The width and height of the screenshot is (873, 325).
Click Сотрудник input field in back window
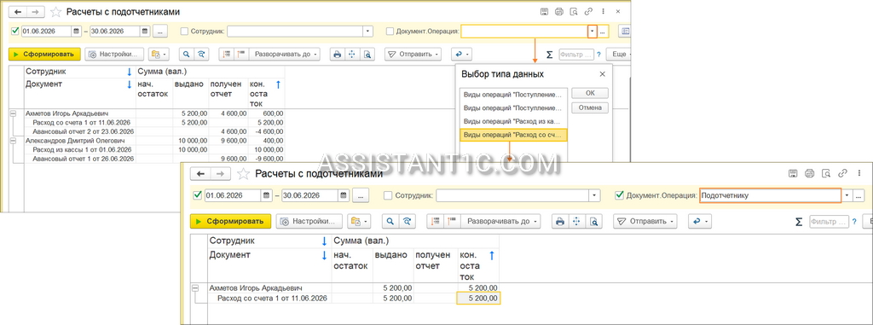(295, 32)
